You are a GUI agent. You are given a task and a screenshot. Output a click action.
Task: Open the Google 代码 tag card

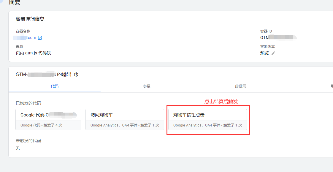click(x=48, y=119)
